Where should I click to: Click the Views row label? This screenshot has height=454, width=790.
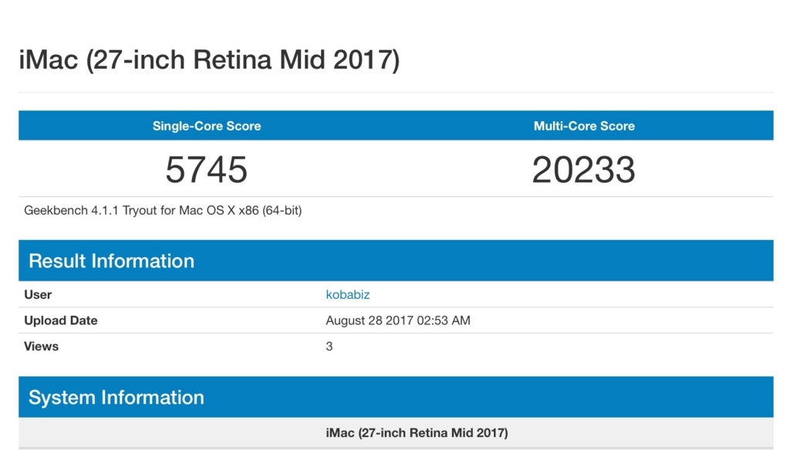pyautogui.click(x=41, y=347)
